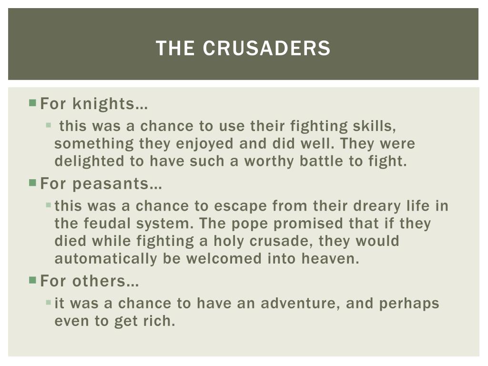Click the green bullet beside 'For others…'
The height and width of the screenshot is (366, 488).
tap(33, 280)
